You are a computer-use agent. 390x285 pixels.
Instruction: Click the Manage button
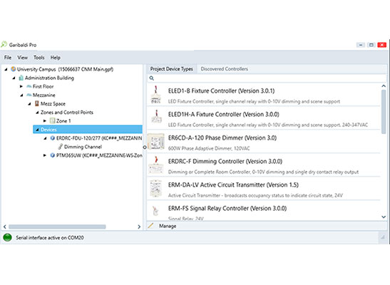click(x=168, y=226)
